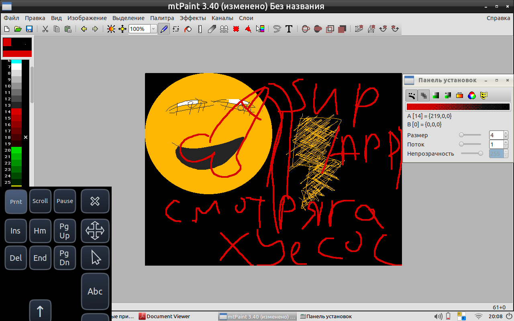Click the Pg Up key on keyboard
The height and width of the screenshot is (321, 514).
[65, 231]
